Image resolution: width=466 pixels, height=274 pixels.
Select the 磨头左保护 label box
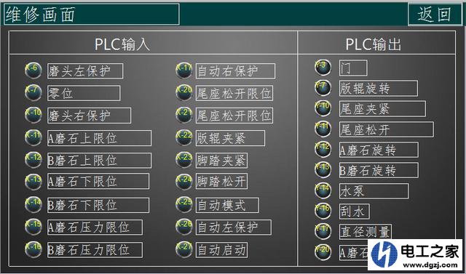(x=85, y=71)
